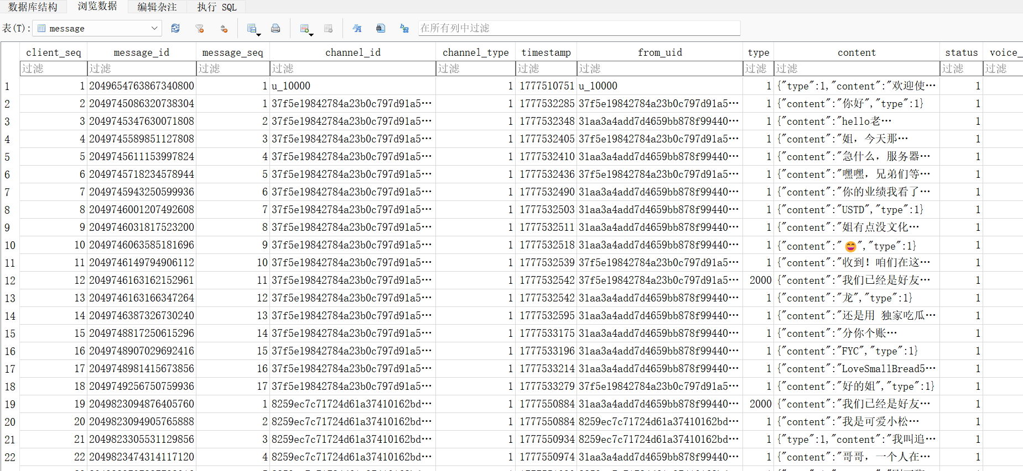
Task: Sort by the message_seq column header
Action: click(x=233, y=52)
